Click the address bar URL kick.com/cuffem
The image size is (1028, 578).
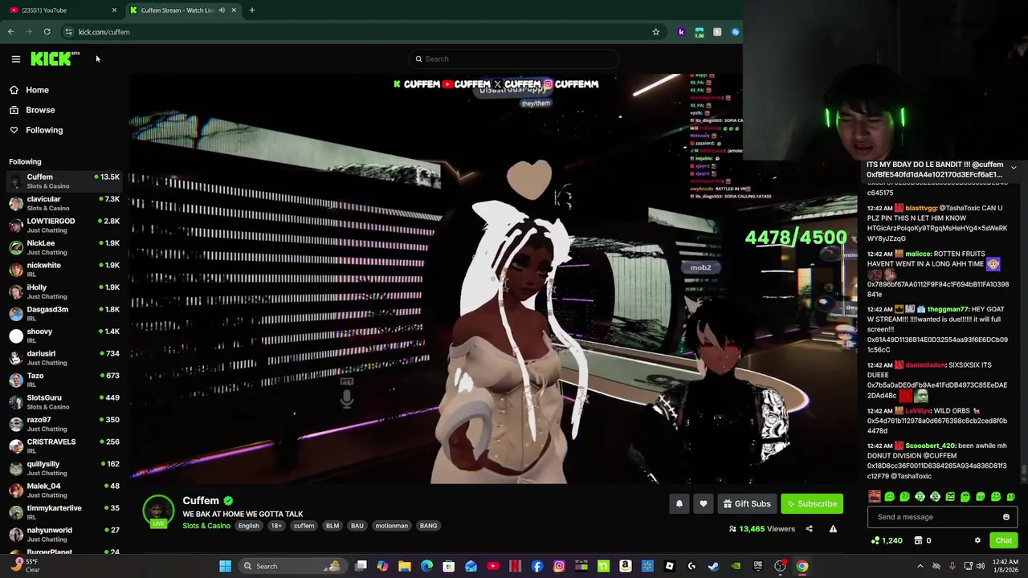coord(104,32)
